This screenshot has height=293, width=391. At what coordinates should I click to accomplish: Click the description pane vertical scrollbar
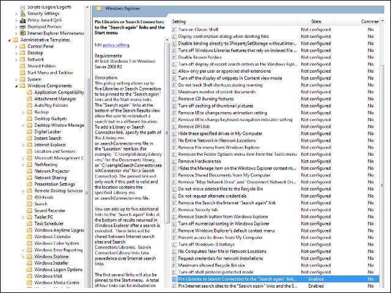167,133
